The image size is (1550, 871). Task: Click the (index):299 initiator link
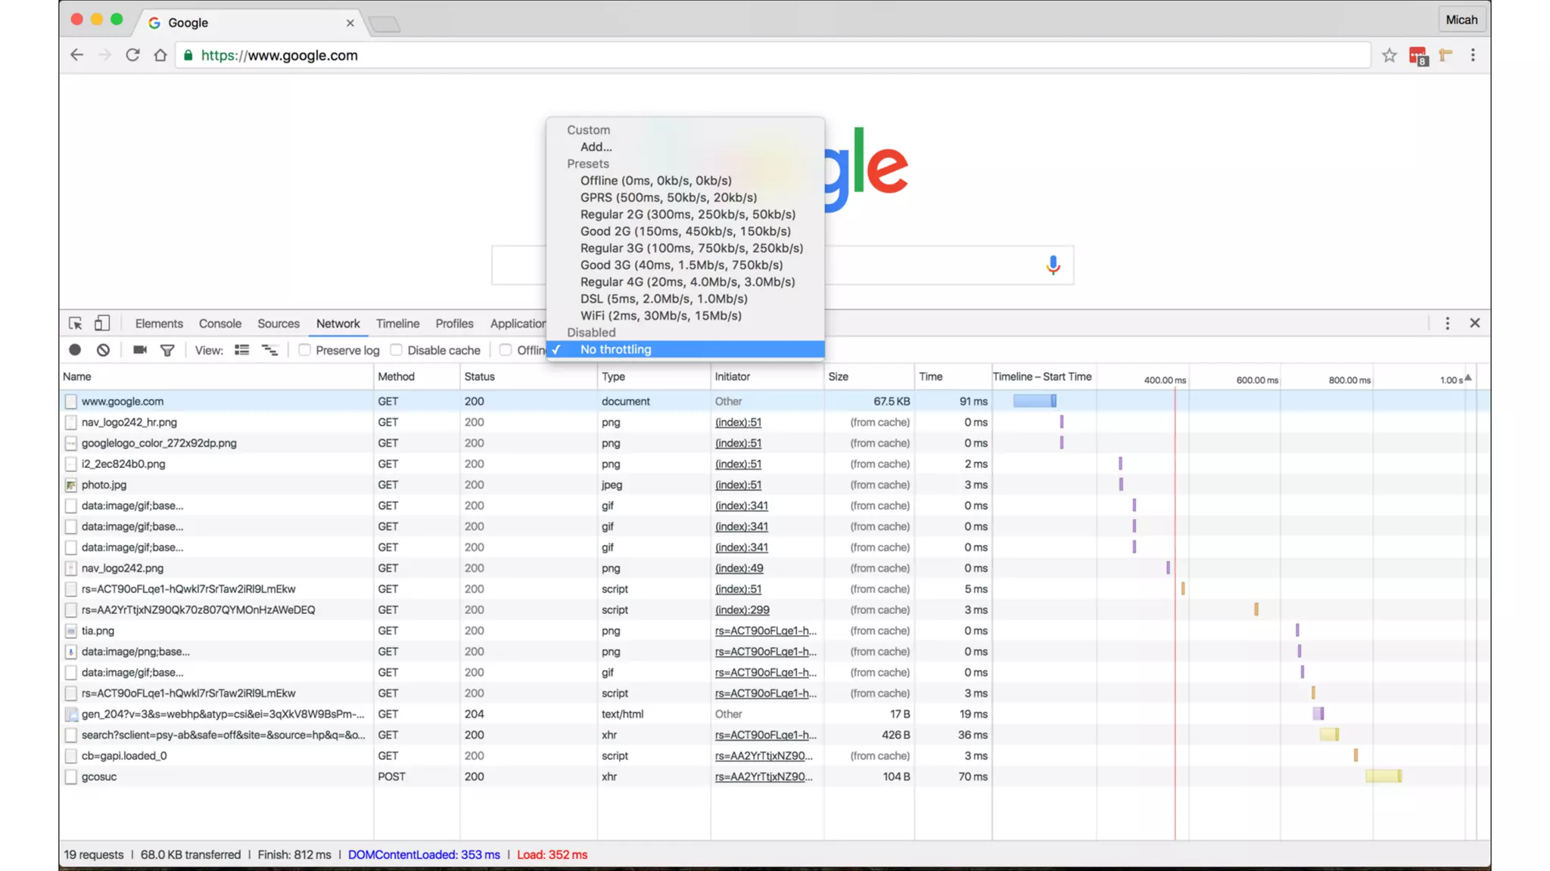742,610
